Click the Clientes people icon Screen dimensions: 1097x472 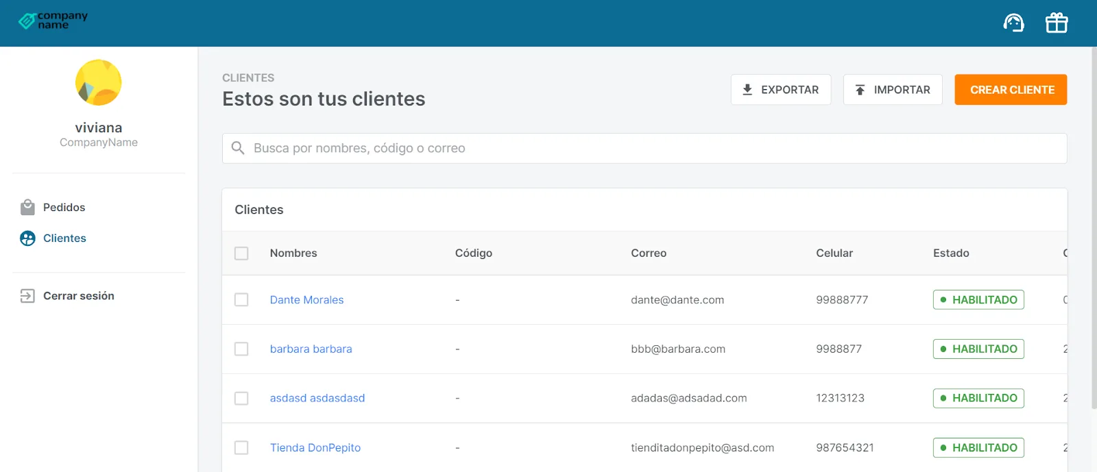tap(27, 238)
